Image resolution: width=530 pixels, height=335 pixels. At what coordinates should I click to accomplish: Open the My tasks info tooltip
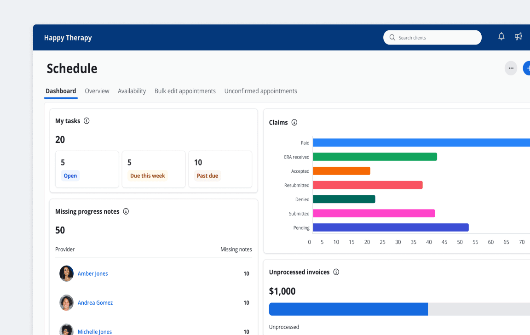pos(86,121)
